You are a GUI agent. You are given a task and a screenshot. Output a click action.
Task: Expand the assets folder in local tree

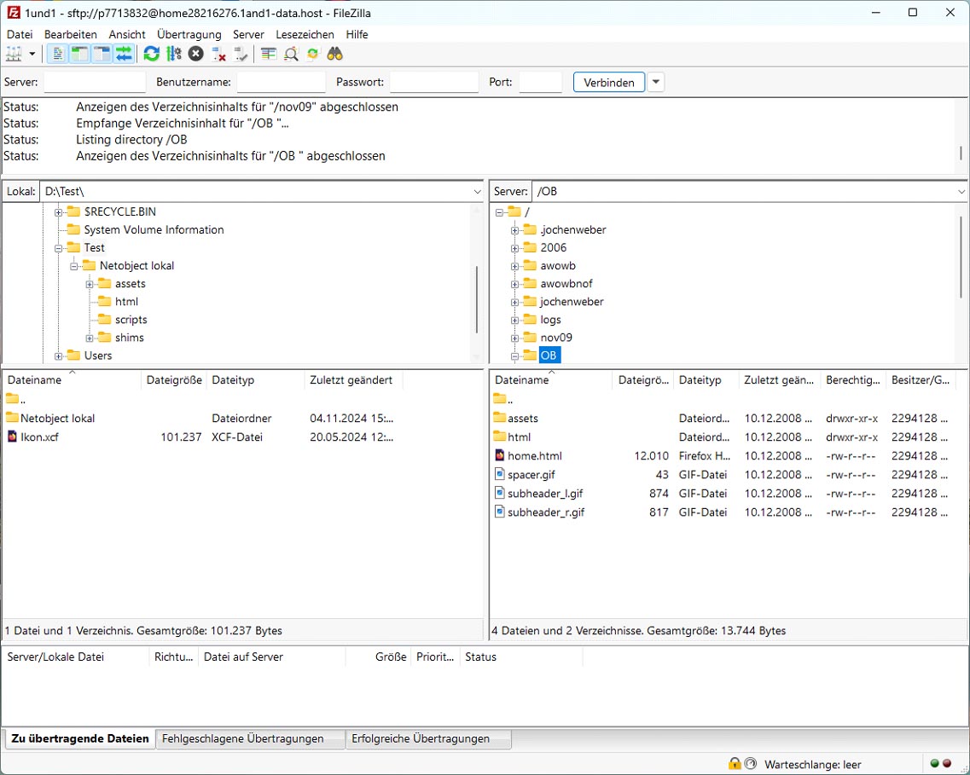coord(90,284)
